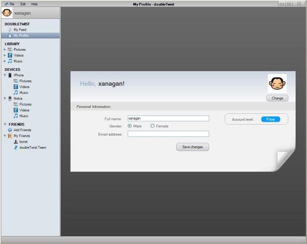The image size is (307, 244).
Task: Click the iPhone device label
Action: [19, 75]
